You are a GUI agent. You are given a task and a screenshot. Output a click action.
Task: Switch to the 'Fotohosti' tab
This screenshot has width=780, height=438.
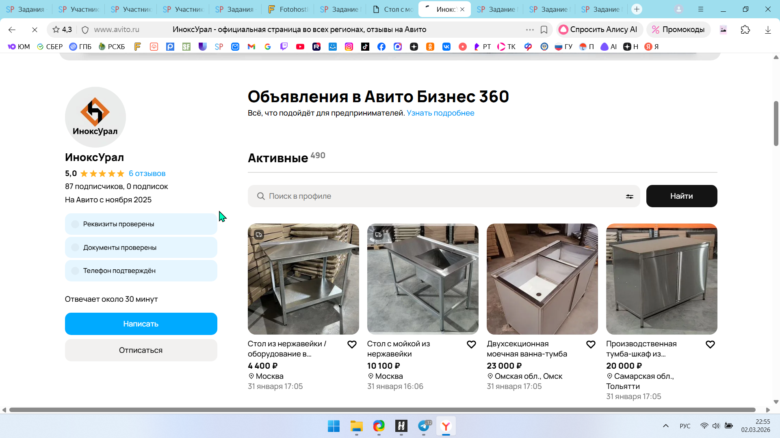coord(288,9)
